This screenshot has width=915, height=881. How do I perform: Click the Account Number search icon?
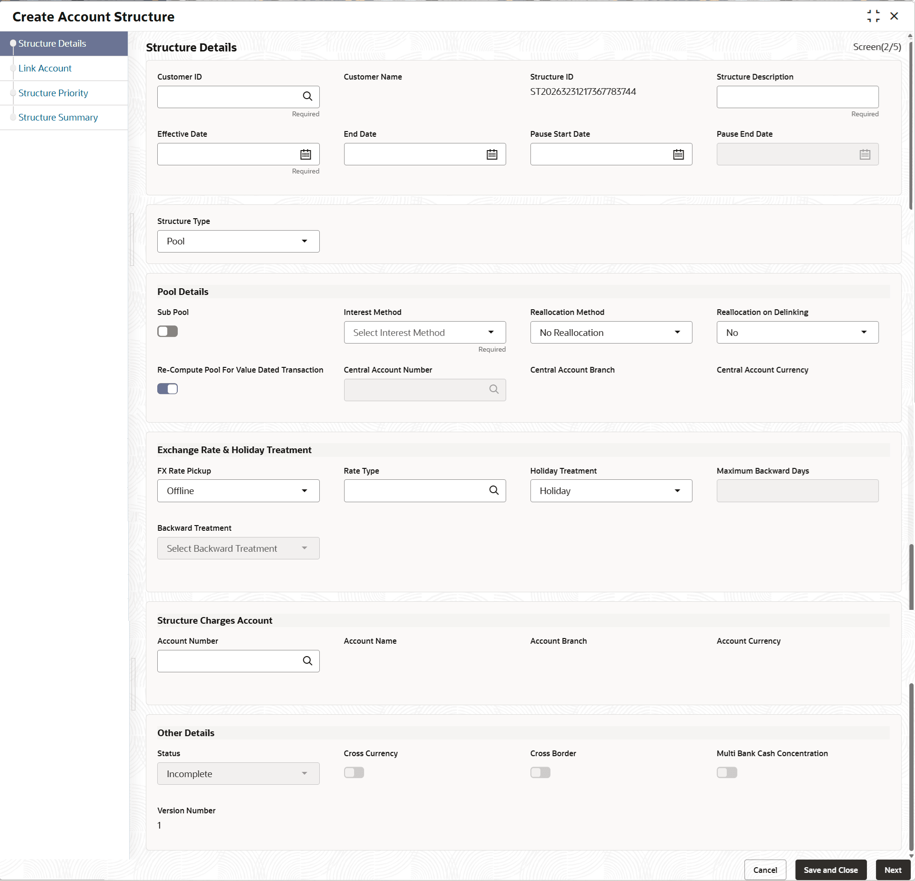(x=307, y=661)
